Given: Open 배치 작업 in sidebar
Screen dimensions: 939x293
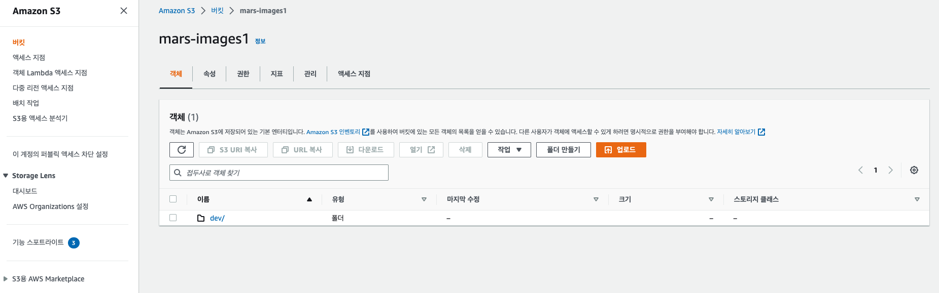Looking at the screenshot, I should click(x=26, y=103).
